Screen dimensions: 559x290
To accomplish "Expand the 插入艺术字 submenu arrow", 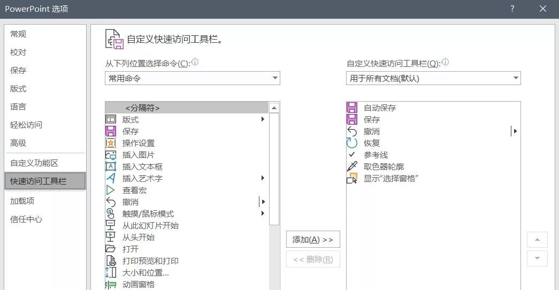I will point(263,178).
